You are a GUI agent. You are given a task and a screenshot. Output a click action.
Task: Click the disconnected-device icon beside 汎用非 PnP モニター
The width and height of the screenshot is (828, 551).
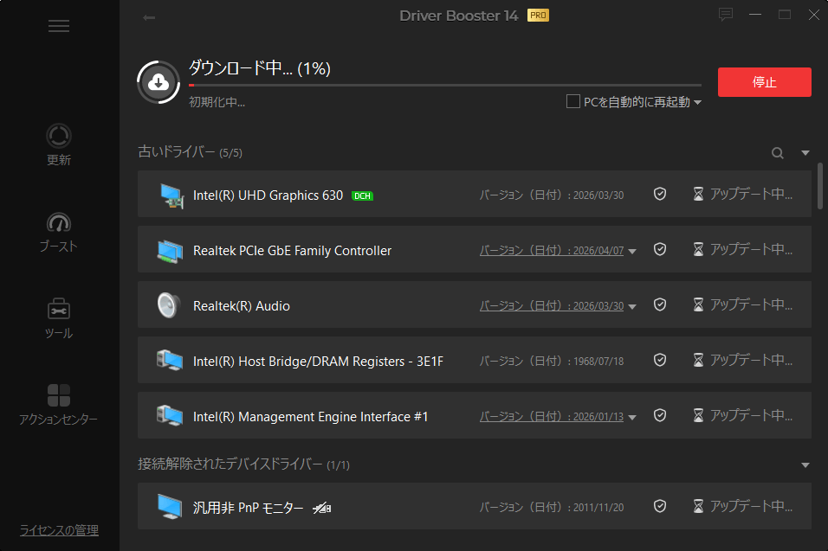click(321, 509)
